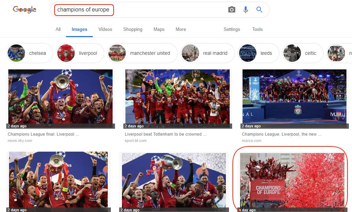Screen dimensions: 352x212
Task: Open 'Champions League: Liverpool, the new ...' title
Action: click(281, 134)
